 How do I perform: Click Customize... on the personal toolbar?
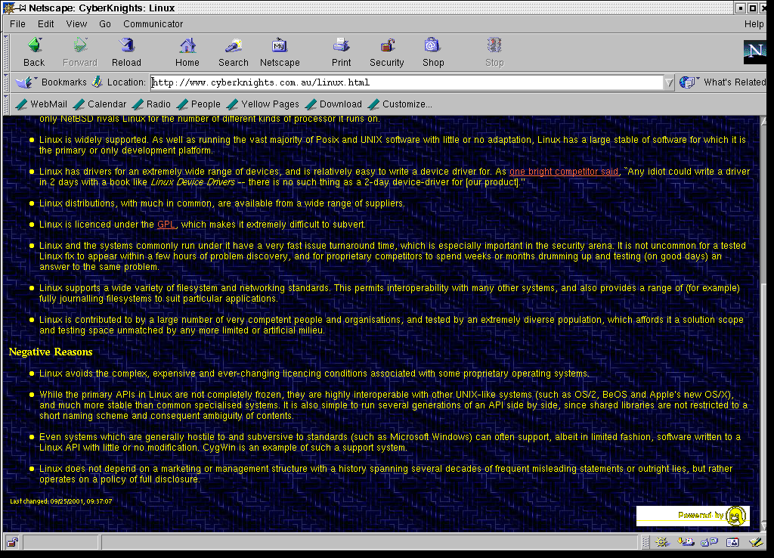(400, 104)
